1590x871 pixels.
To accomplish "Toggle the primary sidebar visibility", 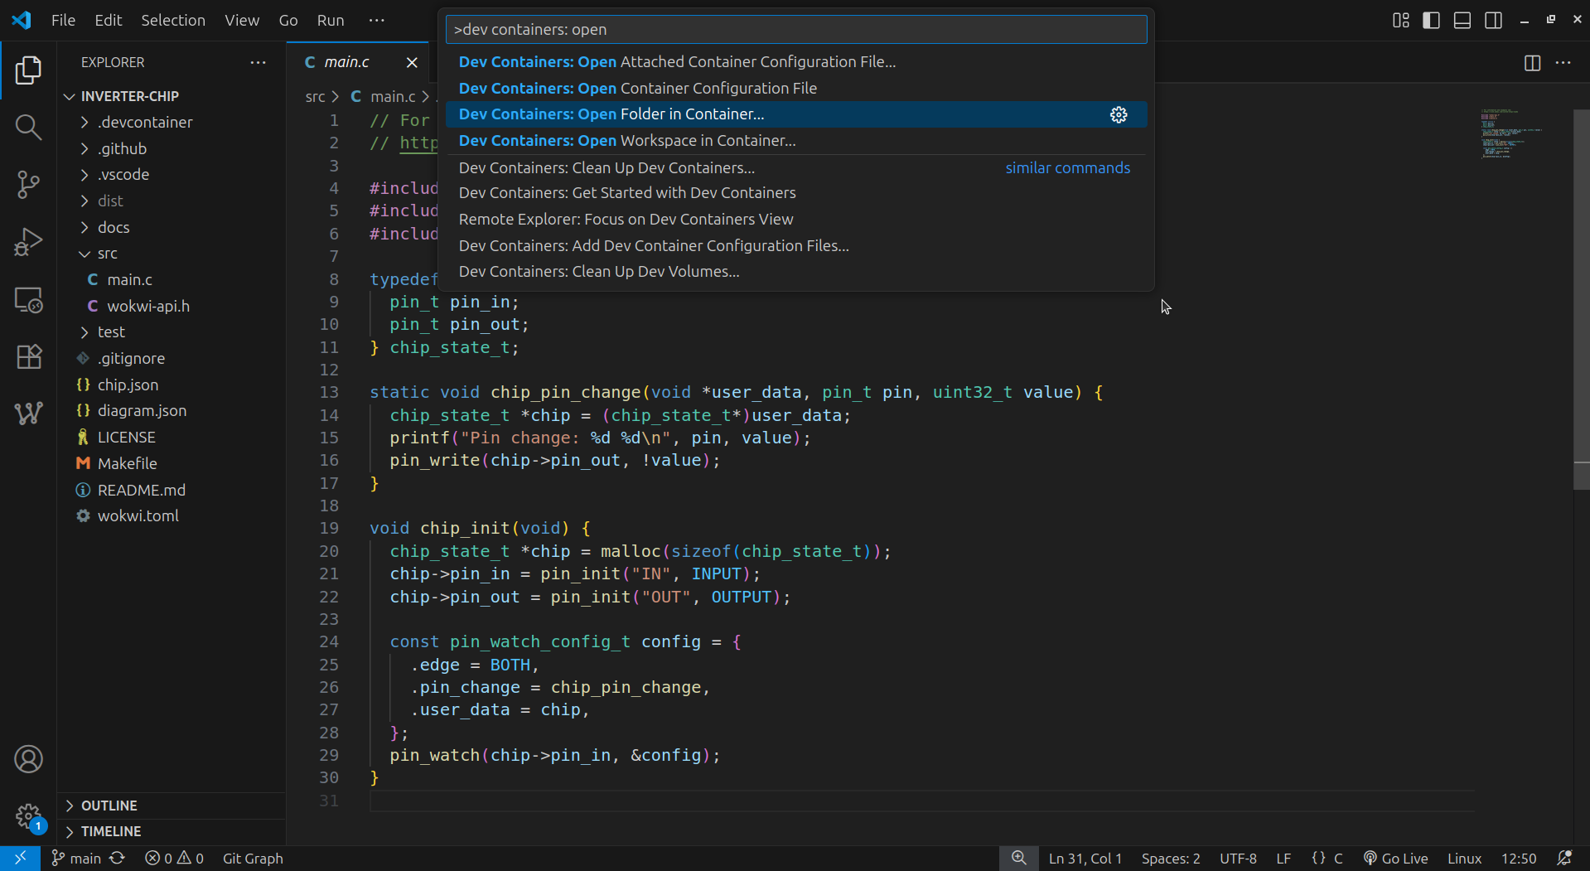I will 1431,20.
